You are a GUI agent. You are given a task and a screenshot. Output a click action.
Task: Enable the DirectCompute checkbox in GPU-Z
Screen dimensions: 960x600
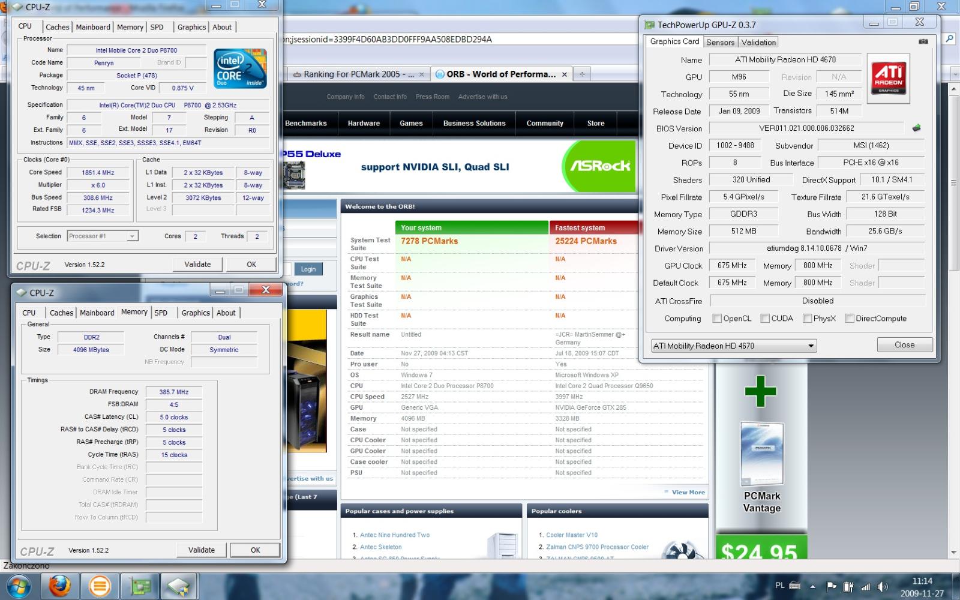pos(850,319)
